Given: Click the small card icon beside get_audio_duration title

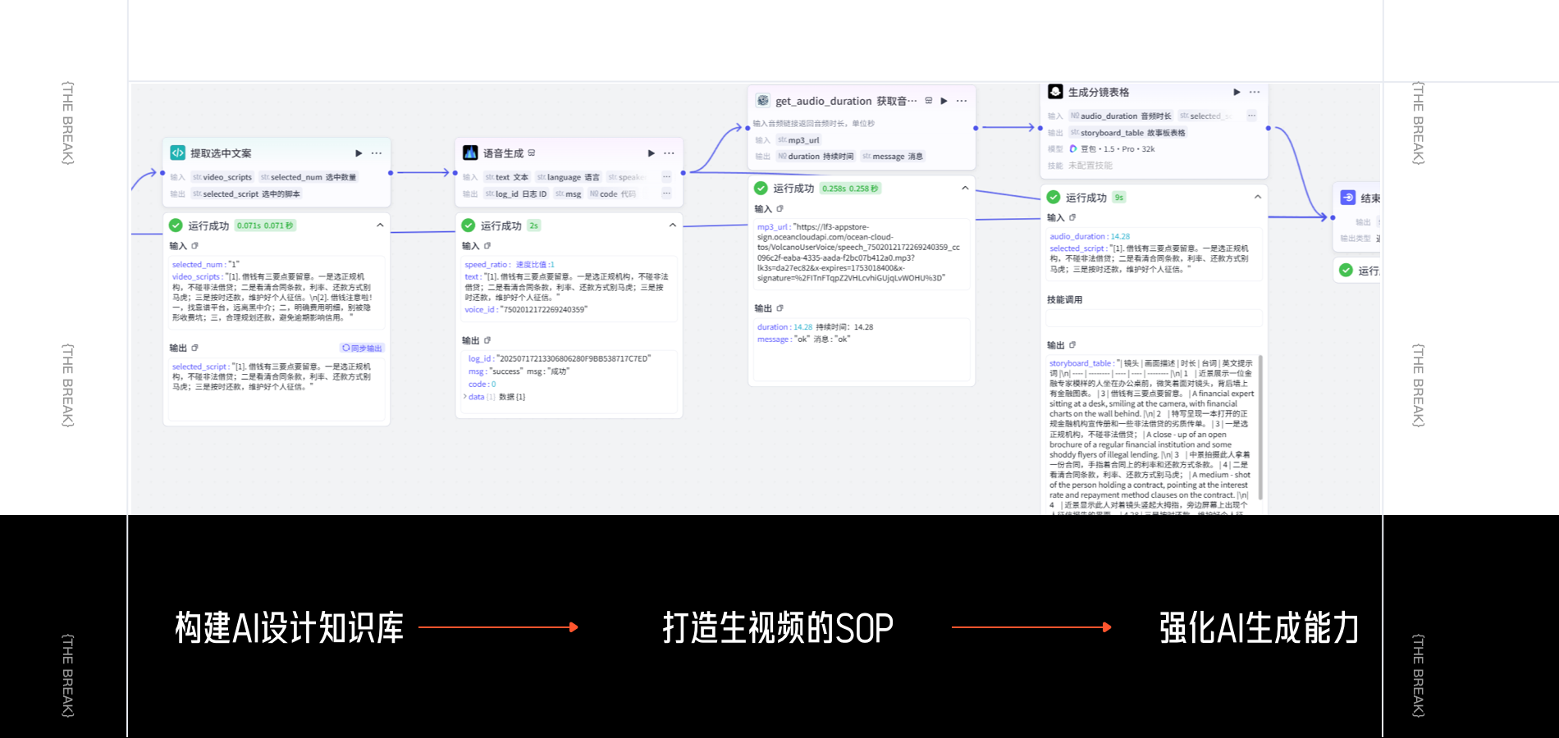Looking at the screenshot, I should coord(928,101).
